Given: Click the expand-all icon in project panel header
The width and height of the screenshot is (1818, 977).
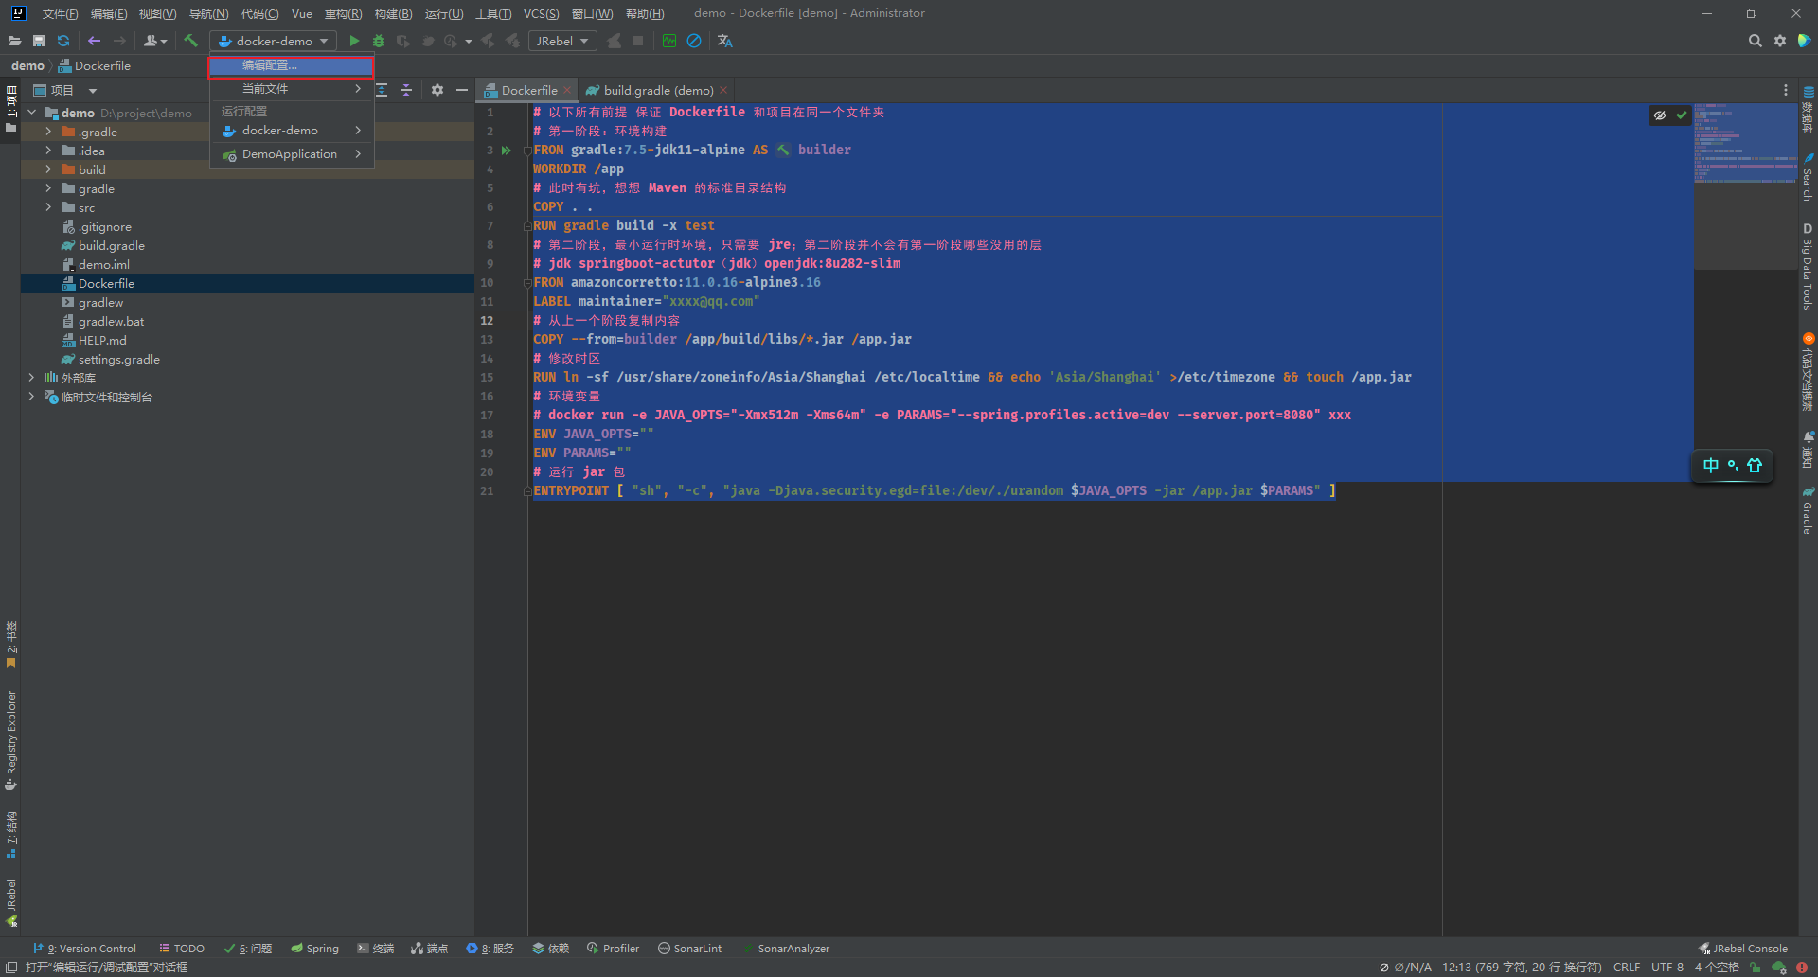Looking at the screenshot, I should tap(382, 90).
